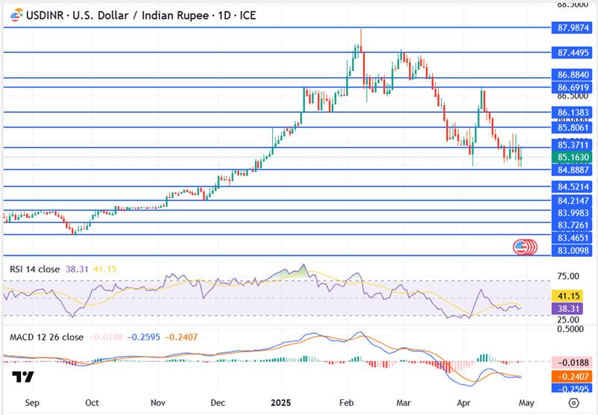The image size is (598, 415).
Task: Click the blue MACD value tag -0.2595
Action: tap(573, 388)
